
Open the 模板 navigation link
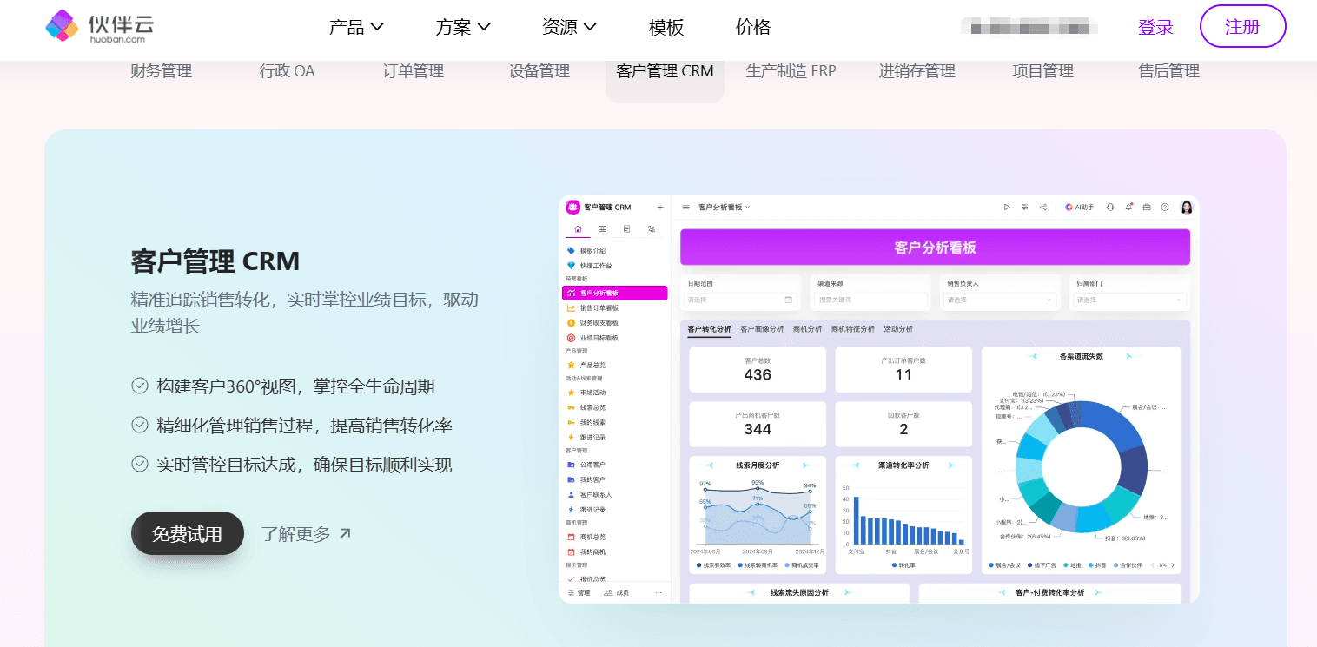[666, 27]
